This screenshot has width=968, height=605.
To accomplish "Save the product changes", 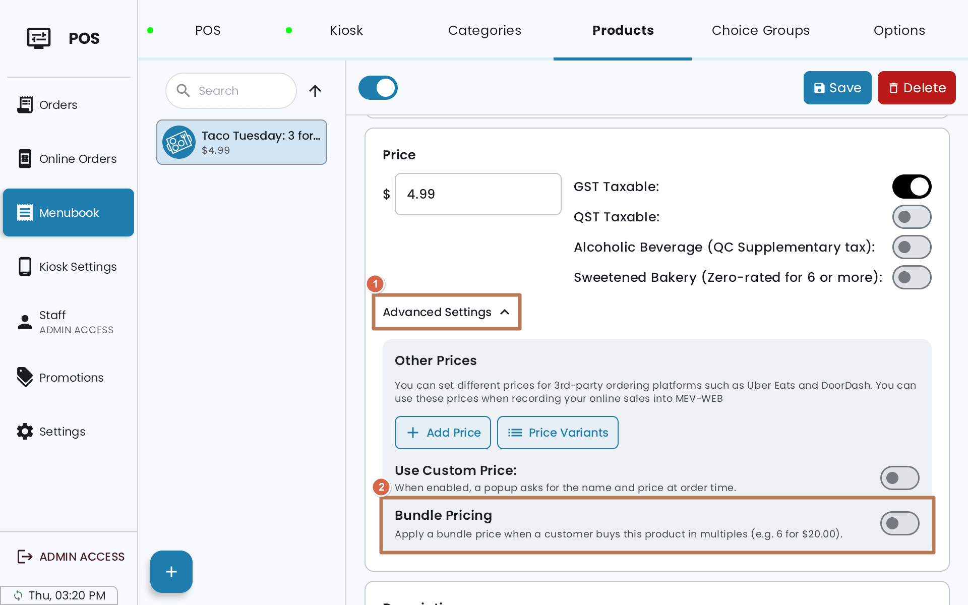I will 837,88.
